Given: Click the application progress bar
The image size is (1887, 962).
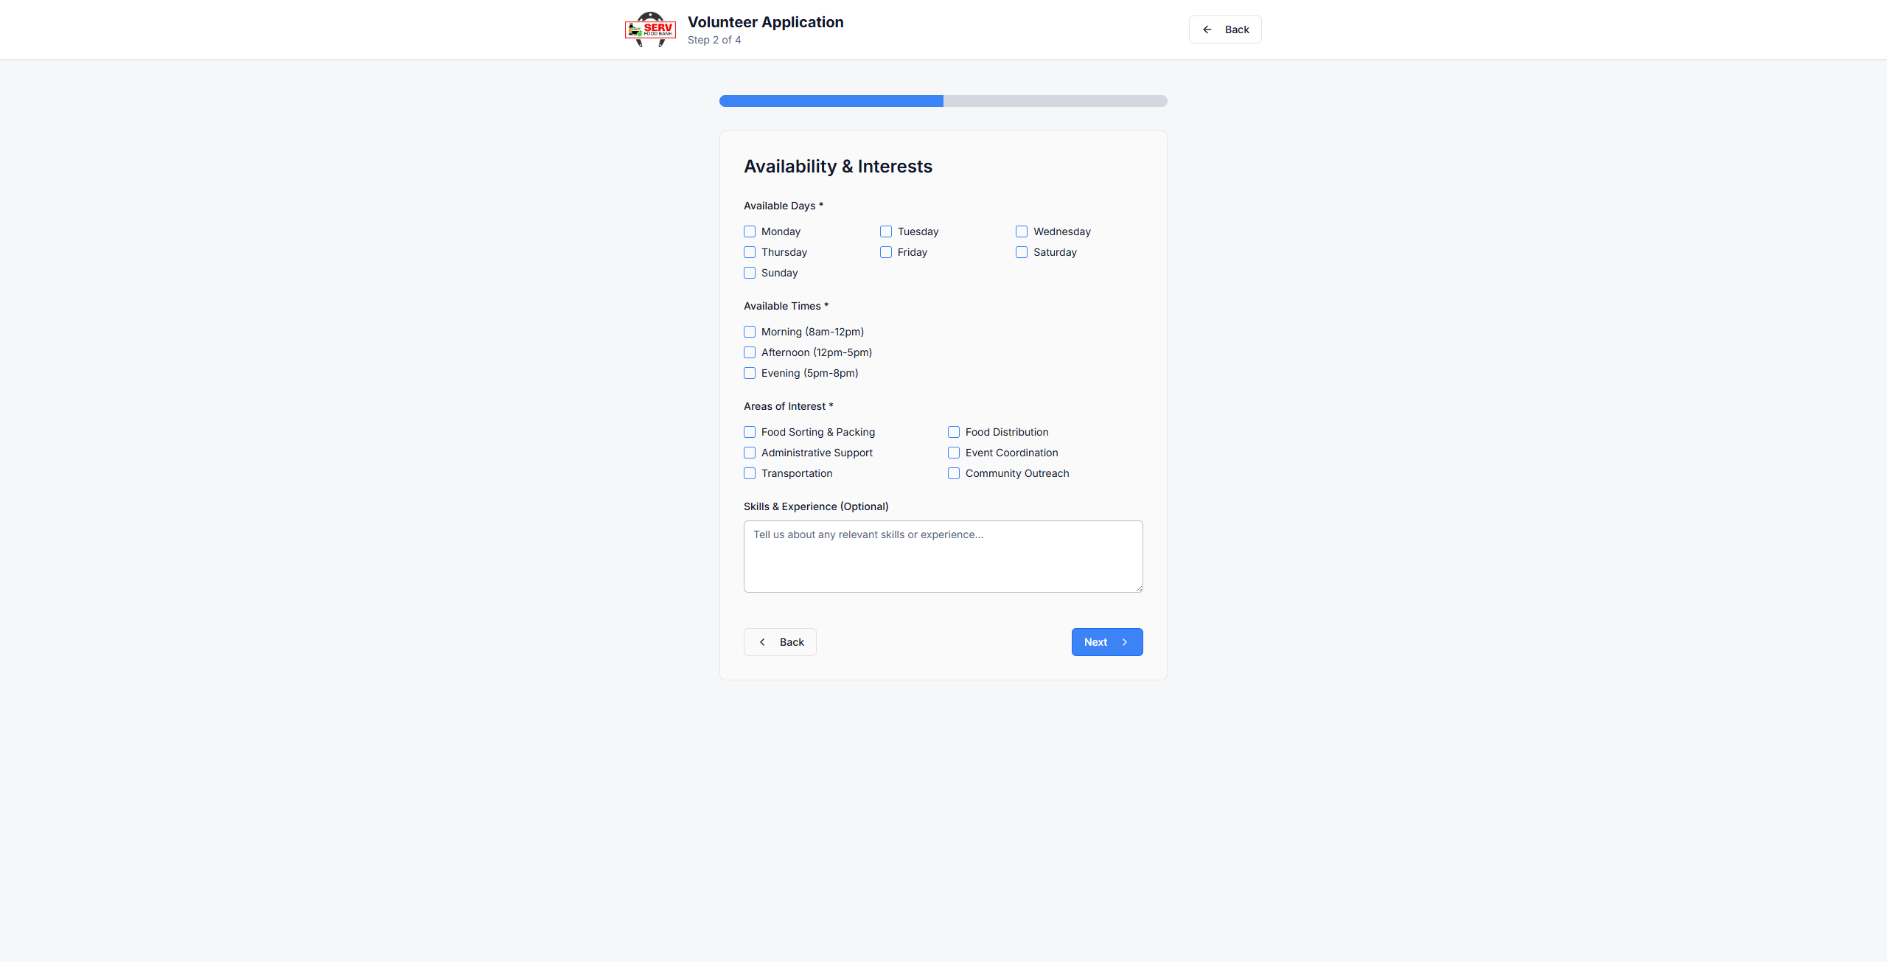Looking at the screenshot, I should (x=943, y=101).
